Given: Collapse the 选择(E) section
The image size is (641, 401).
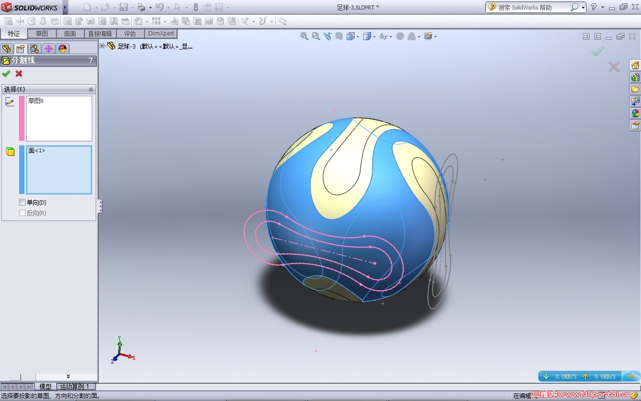Looking at the screenshot, I should (x=91, y=89).
